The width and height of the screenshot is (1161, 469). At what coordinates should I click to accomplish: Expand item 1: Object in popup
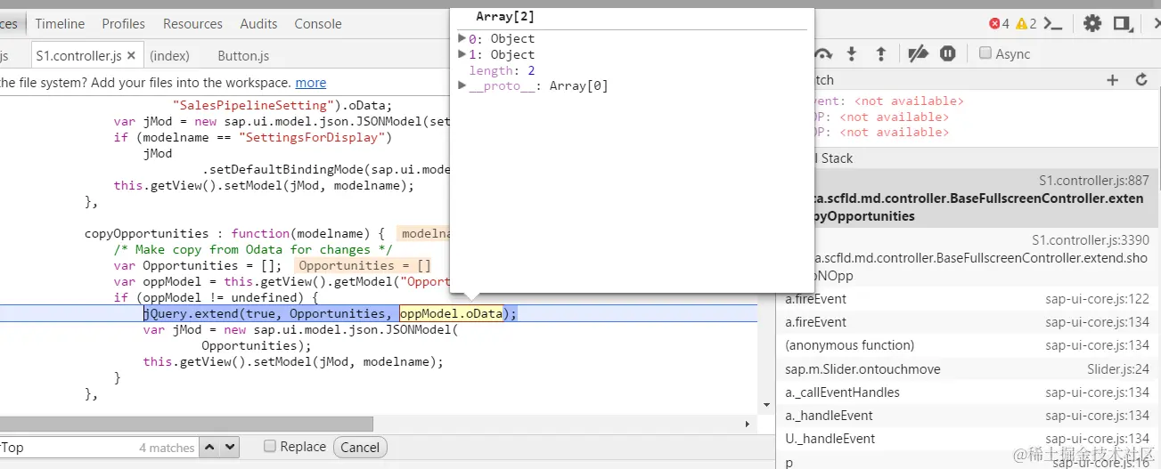pyautogui.click(x=462, y=54)
